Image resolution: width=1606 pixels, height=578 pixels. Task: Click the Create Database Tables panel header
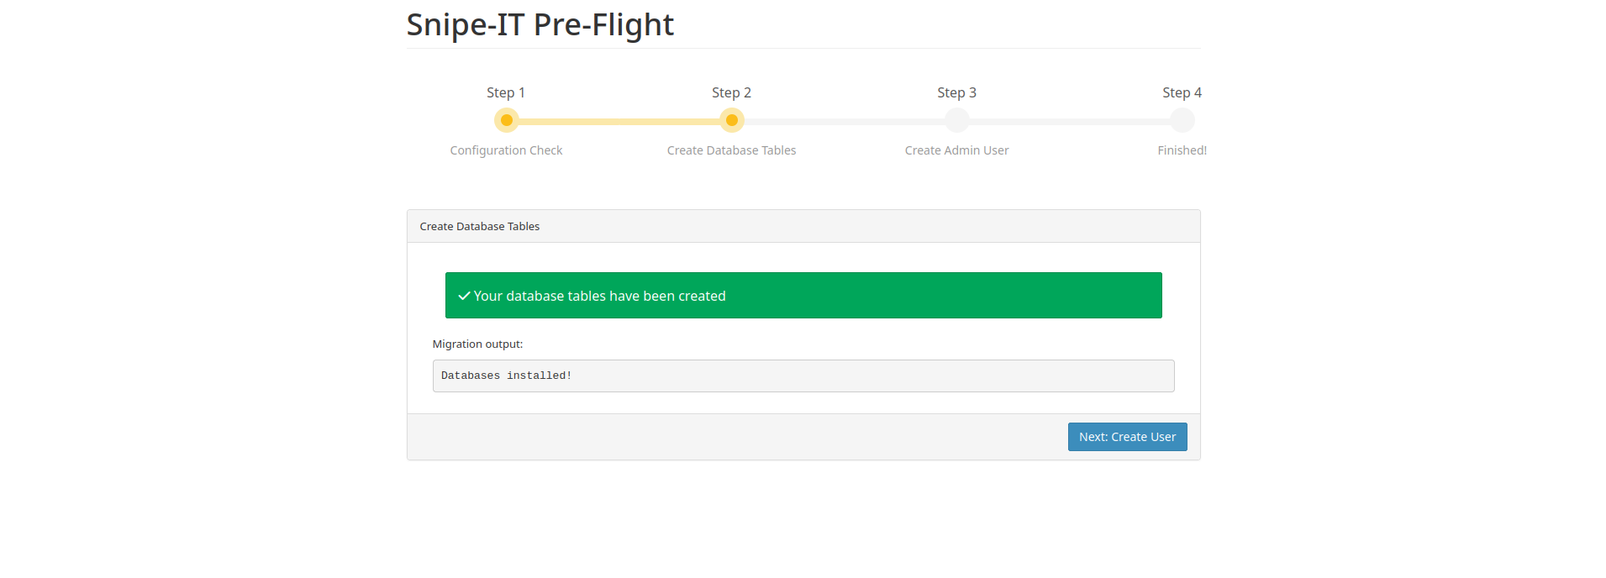tap(803, 226)
